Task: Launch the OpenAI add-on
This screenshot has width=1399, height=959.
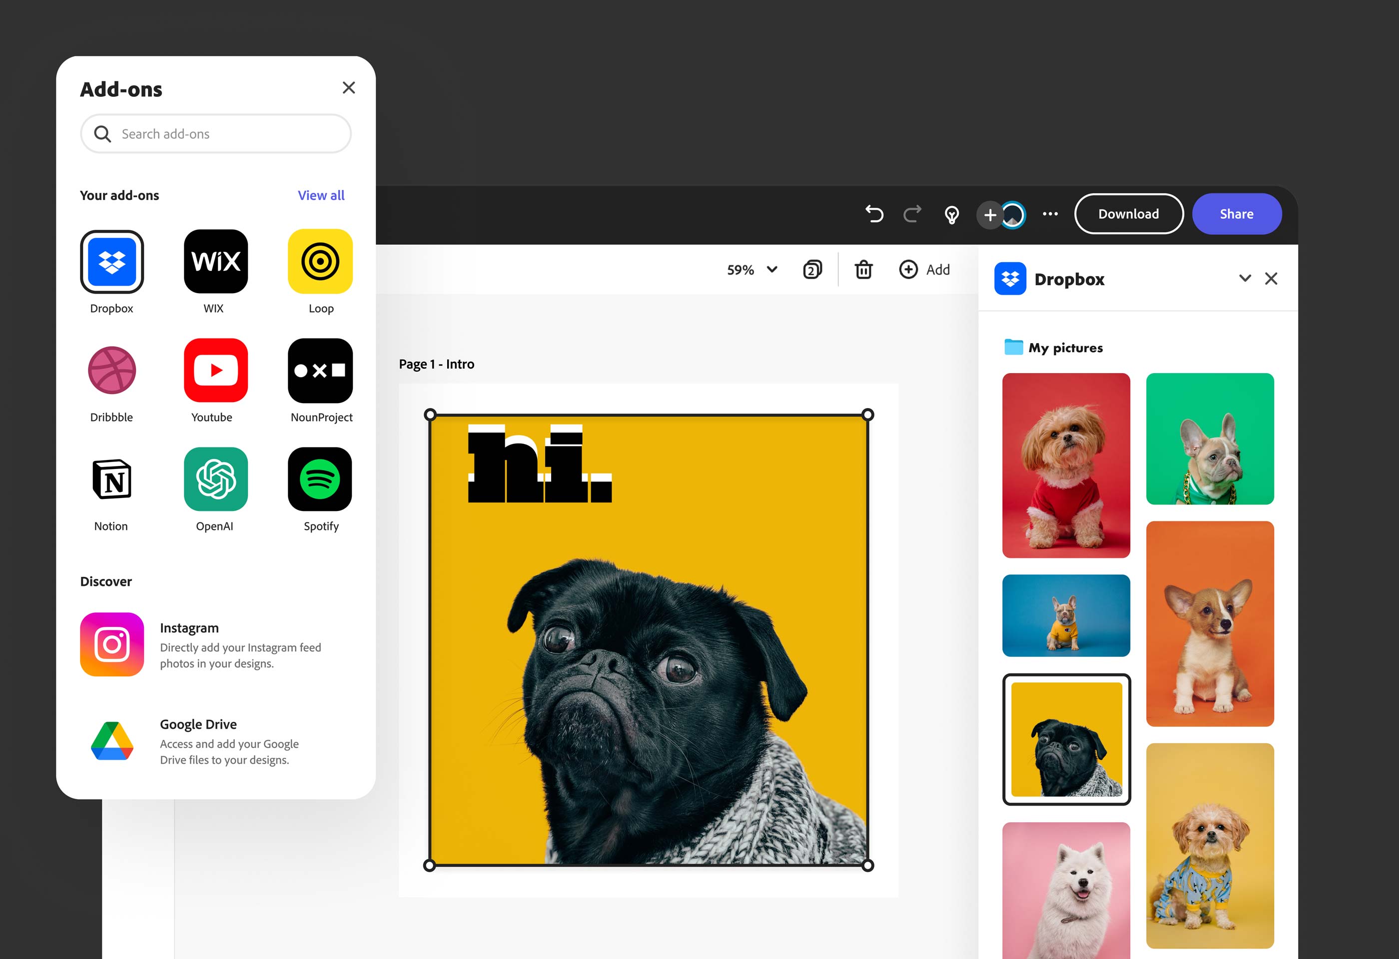Action: click(215, 479)
